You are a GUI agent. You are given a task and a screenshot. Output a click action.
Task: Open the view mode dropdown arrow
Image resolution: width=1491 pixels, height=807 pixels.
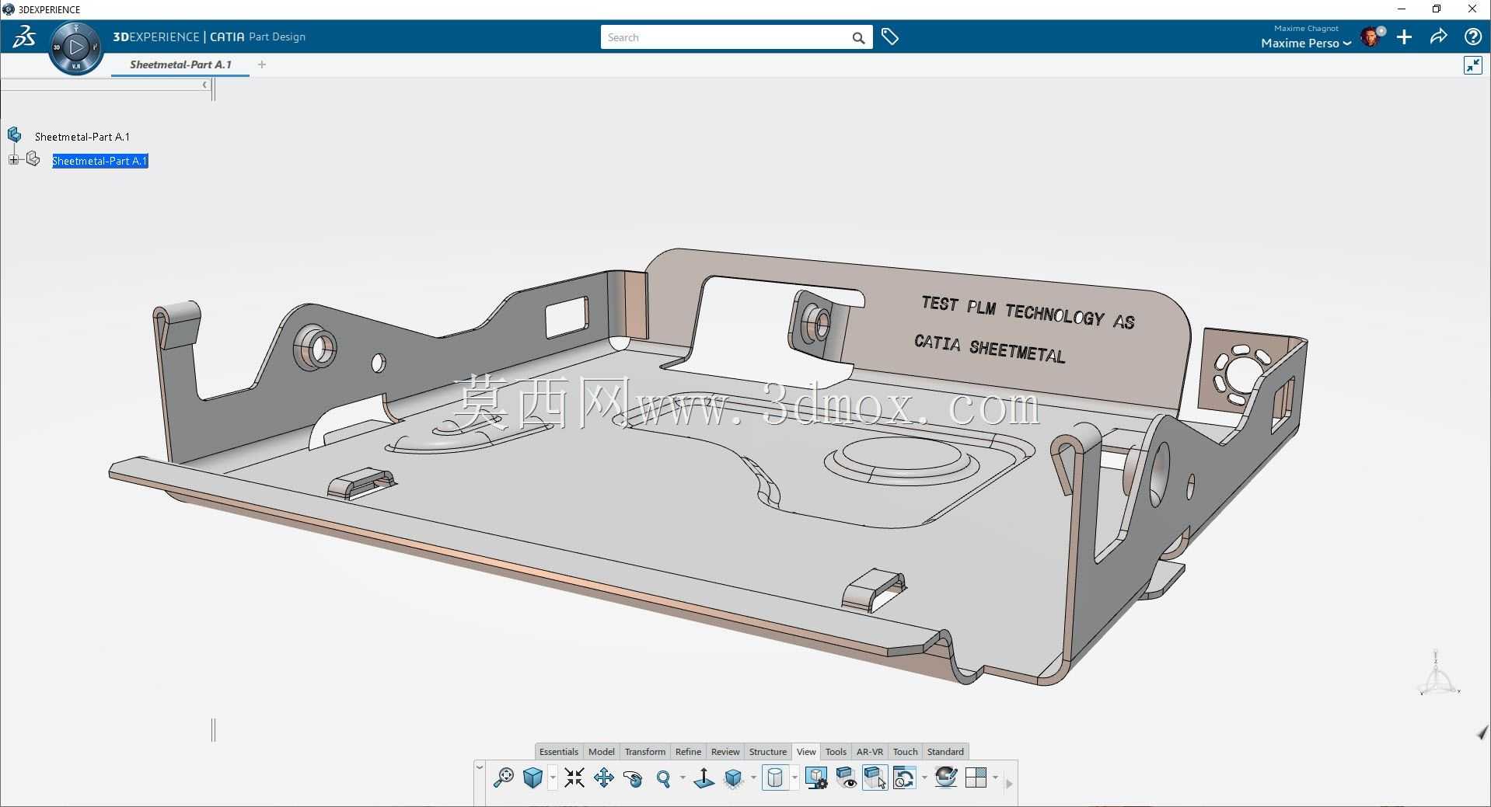(794, 777)
